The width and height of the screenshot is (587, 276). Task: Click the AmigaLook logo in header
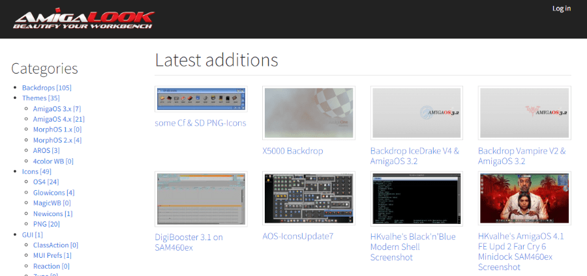click(x=83, y=20)
